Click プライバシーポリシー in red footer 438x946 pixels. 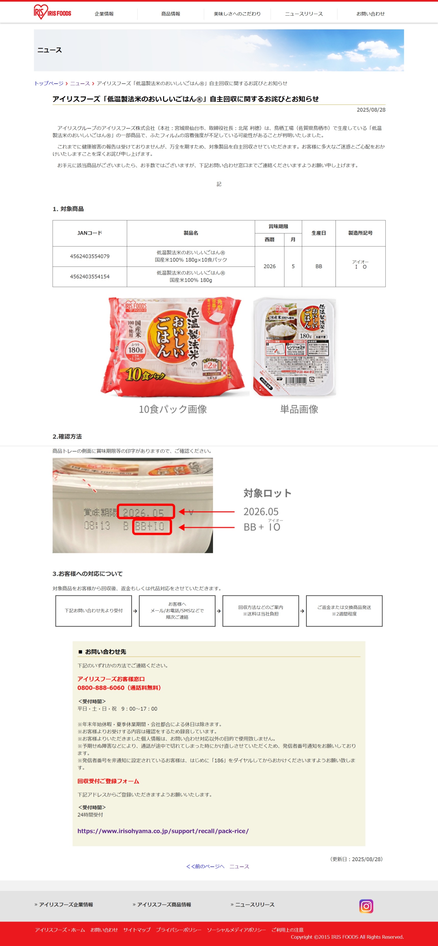tap(178, 930)
